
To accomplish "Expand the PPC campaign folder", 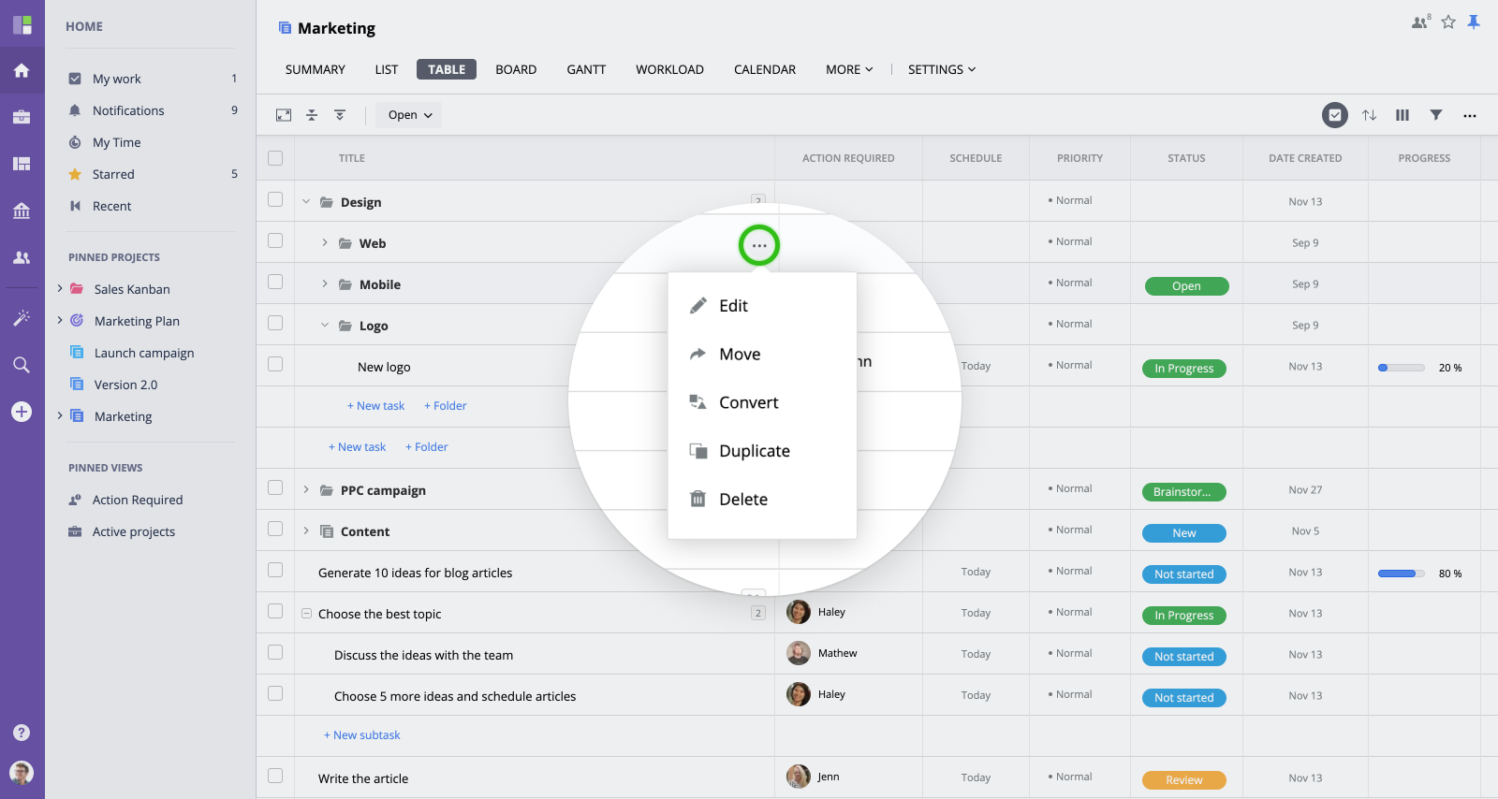I will 306,490.
